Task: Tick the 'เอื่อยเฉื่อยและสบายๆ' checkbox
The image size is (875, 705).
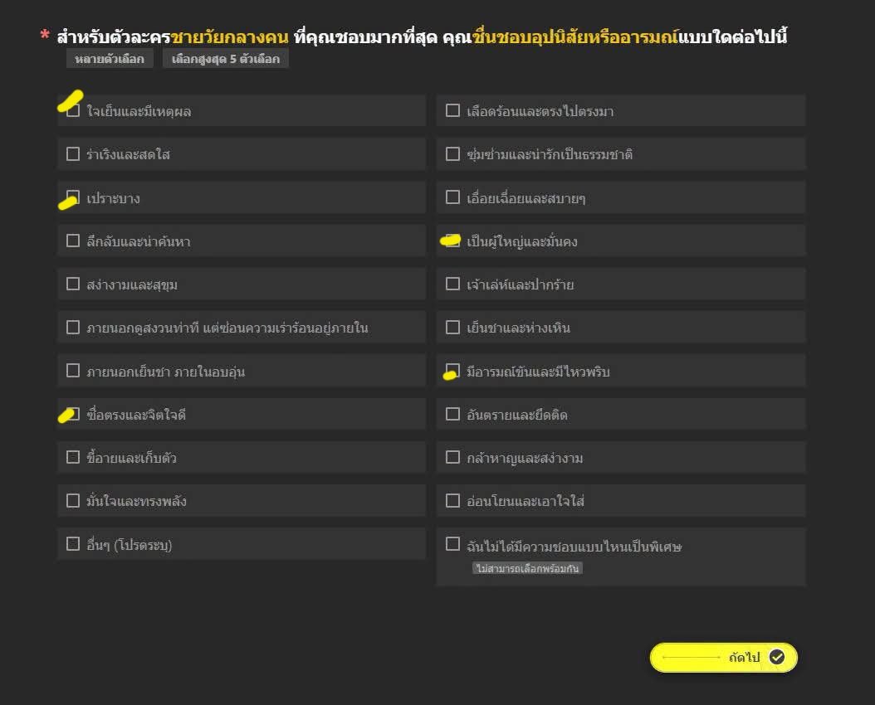Action: click(x=452, y=197)
